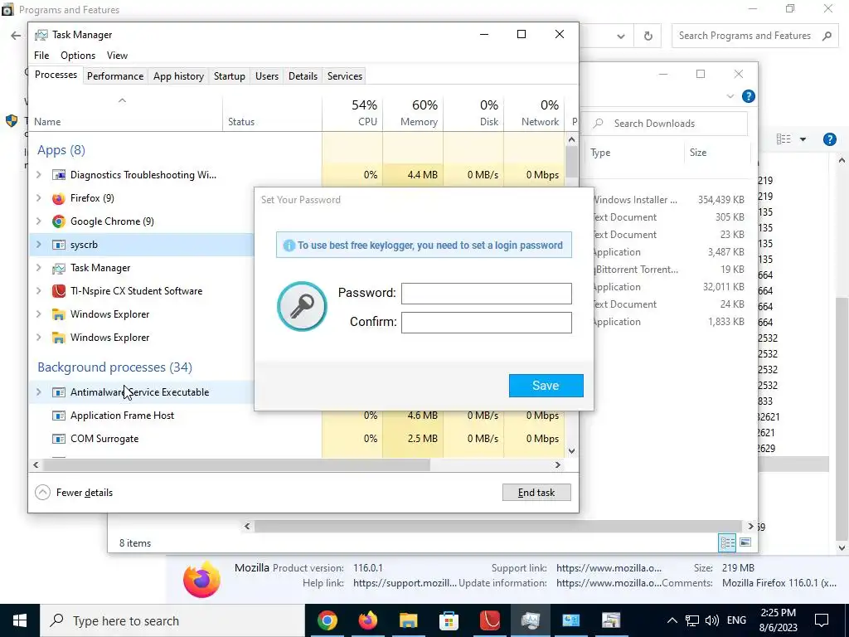The image size is (849, 637).
Task: Switch Downloads window to large icons view
Action: click(x=745, y=542)
